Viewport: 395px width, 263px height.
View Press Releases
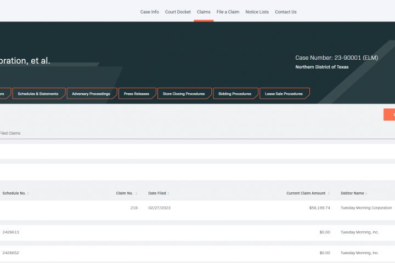pyautogui.click(x=137, y=94)
